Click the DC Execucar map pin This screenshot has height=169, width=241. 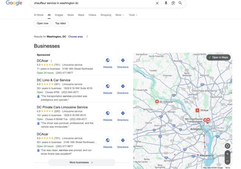point(157,101)
